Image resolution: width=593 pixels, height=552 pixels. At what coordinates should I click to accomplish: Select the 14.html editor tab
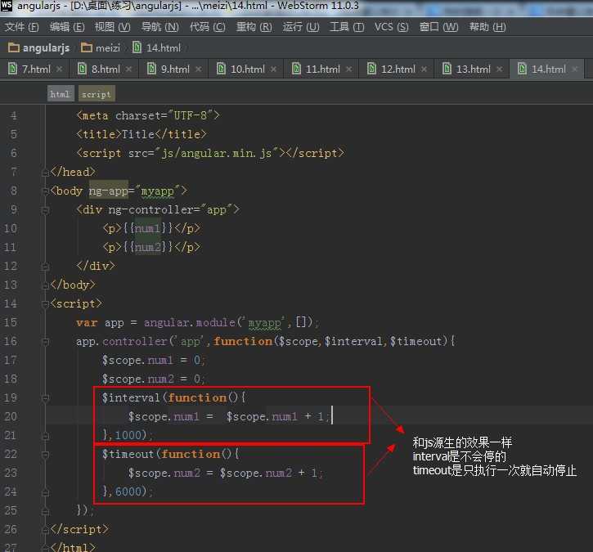[x=548, y=70]
